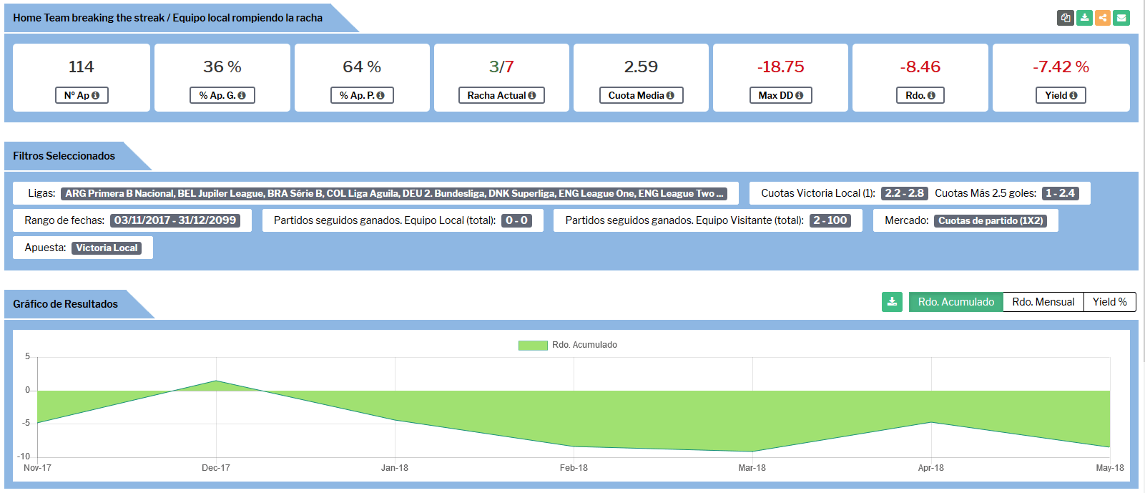Share the strategy via orange share icon
The width and height of the screenshot is (1145, 493).
click(x=1103, y=18)
